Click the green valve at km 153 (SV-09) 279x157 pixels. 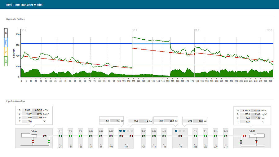(164, 136)
